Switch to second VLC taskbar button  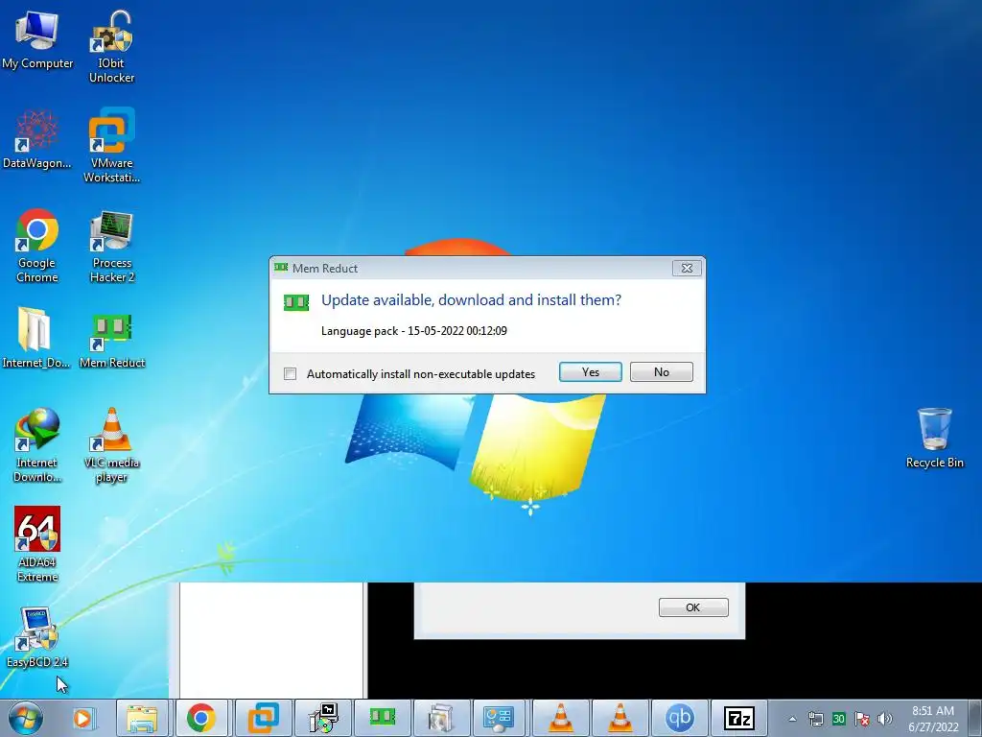[x=620, y=718]
